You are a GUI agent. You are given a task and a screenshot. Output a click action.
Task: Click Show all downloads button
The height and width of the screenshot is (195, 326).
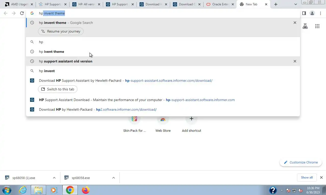[x=307, y=177]
